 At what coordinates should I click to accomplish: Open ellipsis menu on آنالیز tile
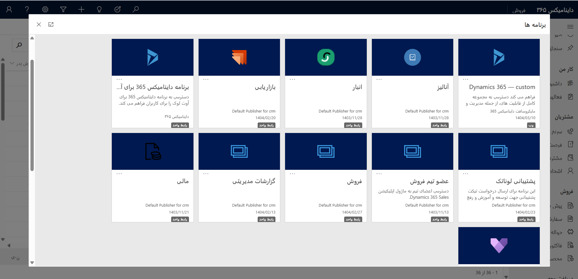tap(379, 79)
